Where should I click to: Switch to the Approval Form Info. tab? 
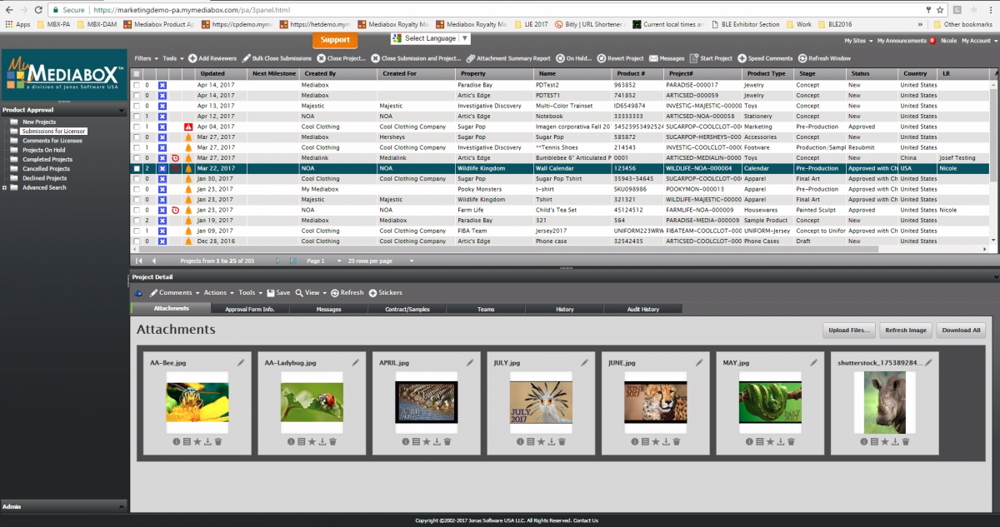pos(249,309)
